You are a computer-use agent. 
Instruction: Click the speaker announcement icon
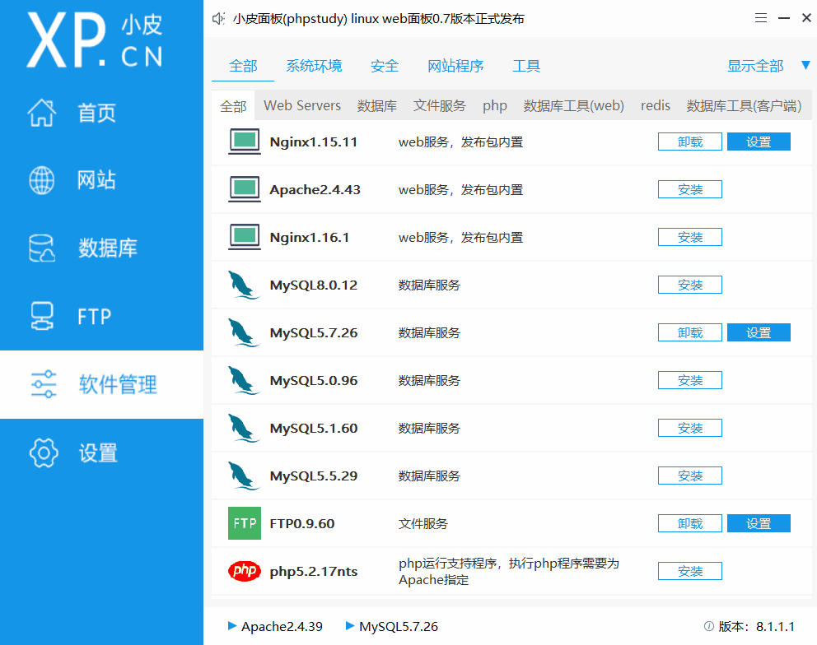(218, 18)
